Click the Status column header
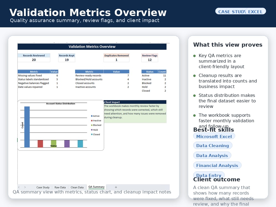The width and height of the screenshot is (276, 207). pyautogui.click(x=150, y=72)
